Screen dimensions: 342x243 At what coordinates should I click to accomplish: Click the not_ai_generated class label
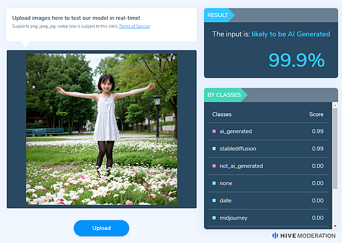[x=241, y=166]
